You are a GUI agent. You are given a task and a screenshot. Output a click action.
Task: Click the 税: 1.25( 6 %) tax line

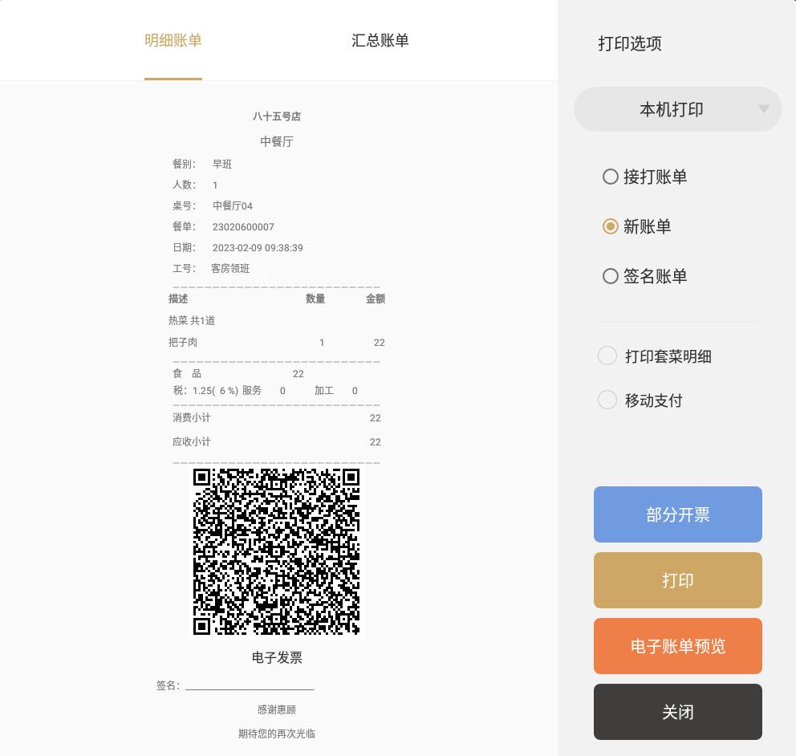(x=205, y=390)
